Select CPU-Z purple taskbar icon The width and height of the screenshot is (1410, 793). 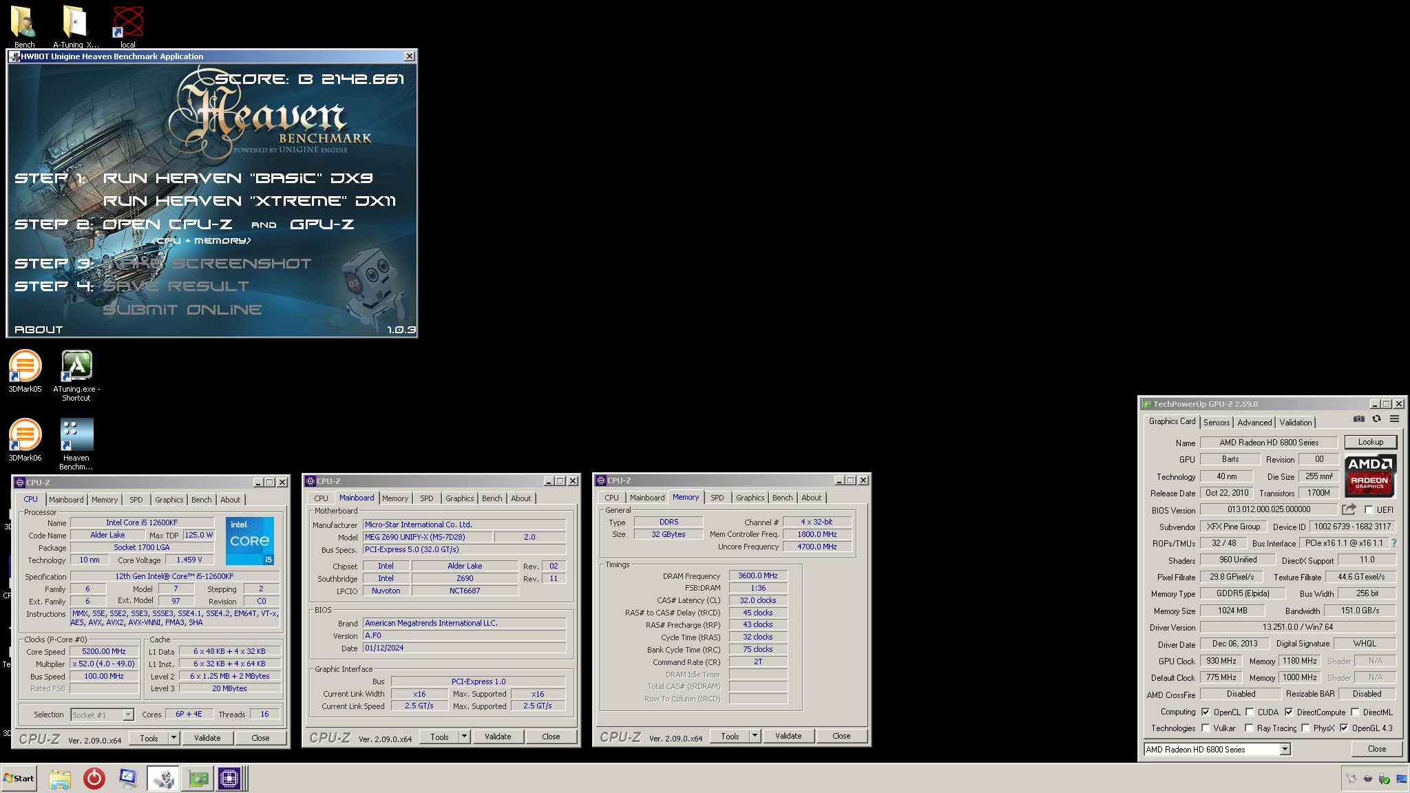229,779
